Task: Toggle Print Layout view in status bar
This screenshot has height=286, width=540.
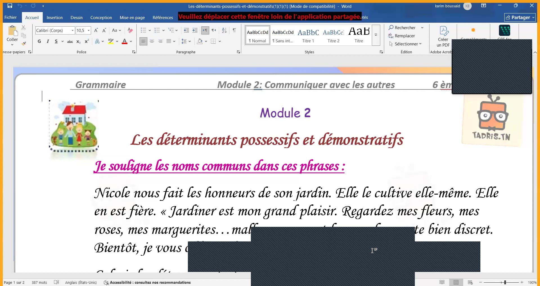Action: click(x=456, y=282)
